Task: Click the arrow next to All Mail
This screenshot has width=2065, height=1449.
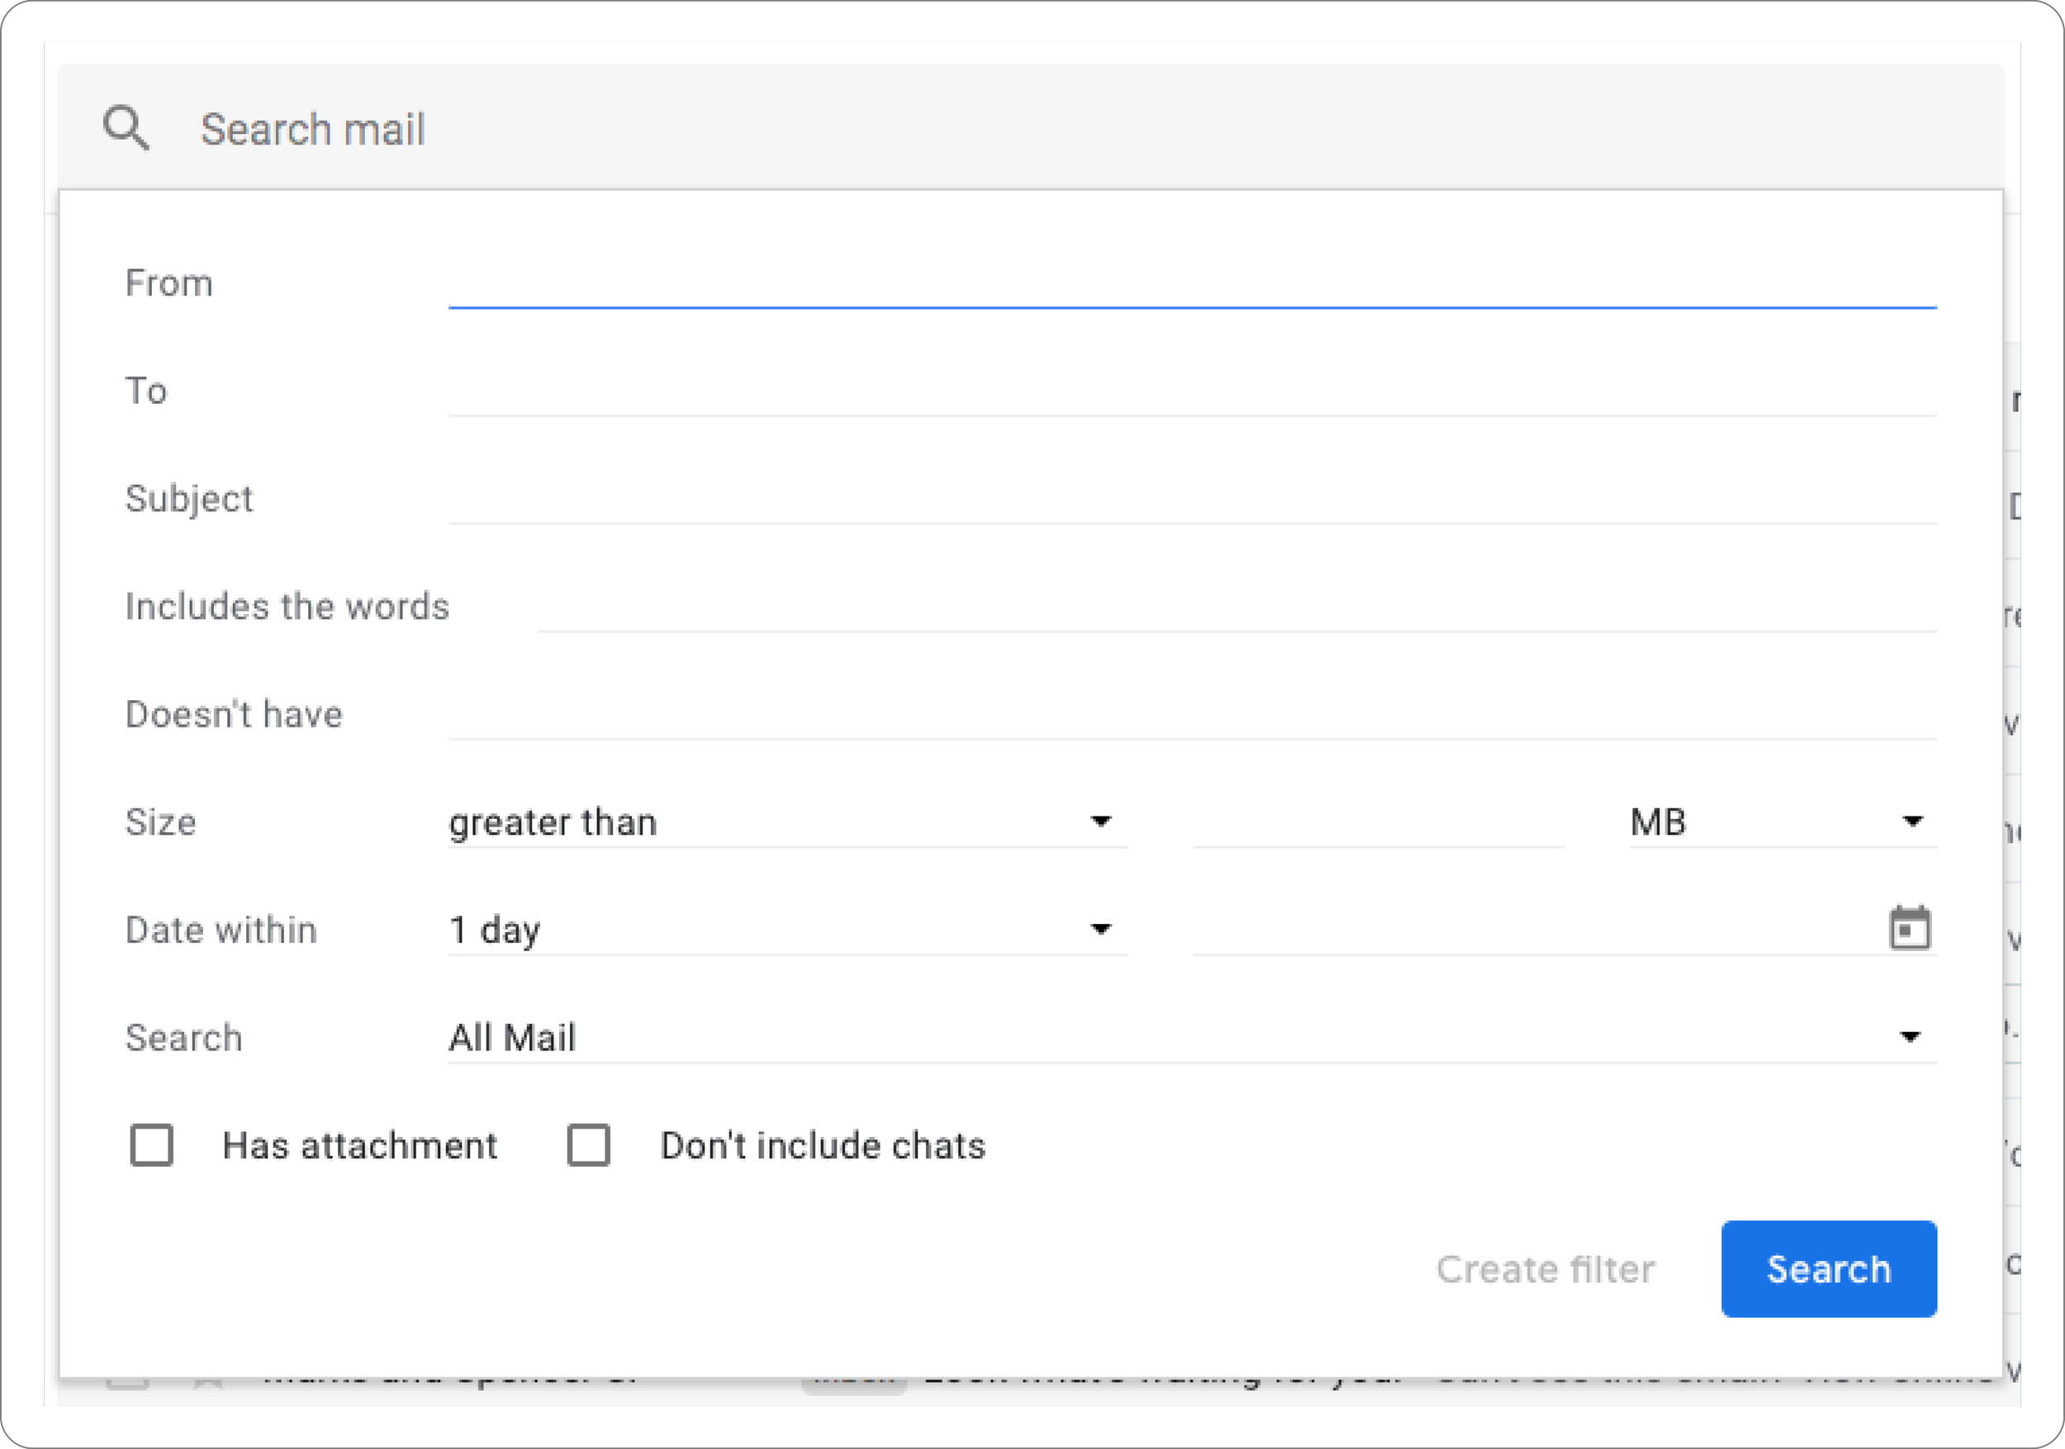Action: click(x=1910, y=1037)
